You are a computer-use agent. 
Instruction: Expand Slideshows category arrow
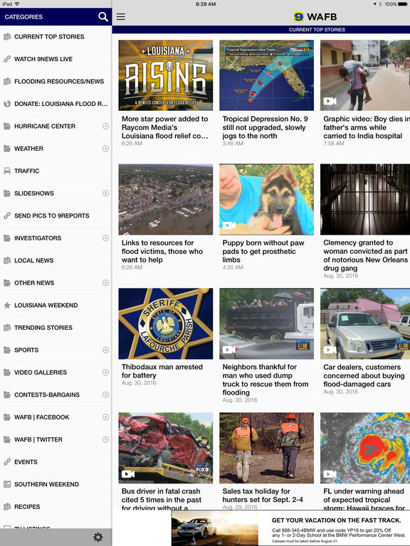coord(105,193)
